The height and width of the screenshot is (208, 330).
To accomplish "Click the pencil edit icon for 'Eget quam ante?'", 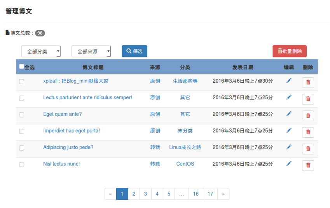I will pos(289,114).
